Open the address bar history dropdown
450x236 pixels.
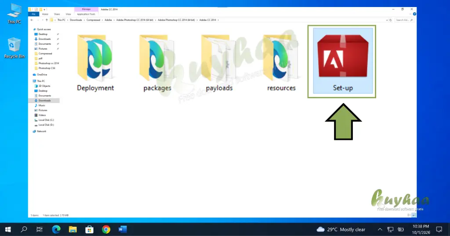(387, 20)
